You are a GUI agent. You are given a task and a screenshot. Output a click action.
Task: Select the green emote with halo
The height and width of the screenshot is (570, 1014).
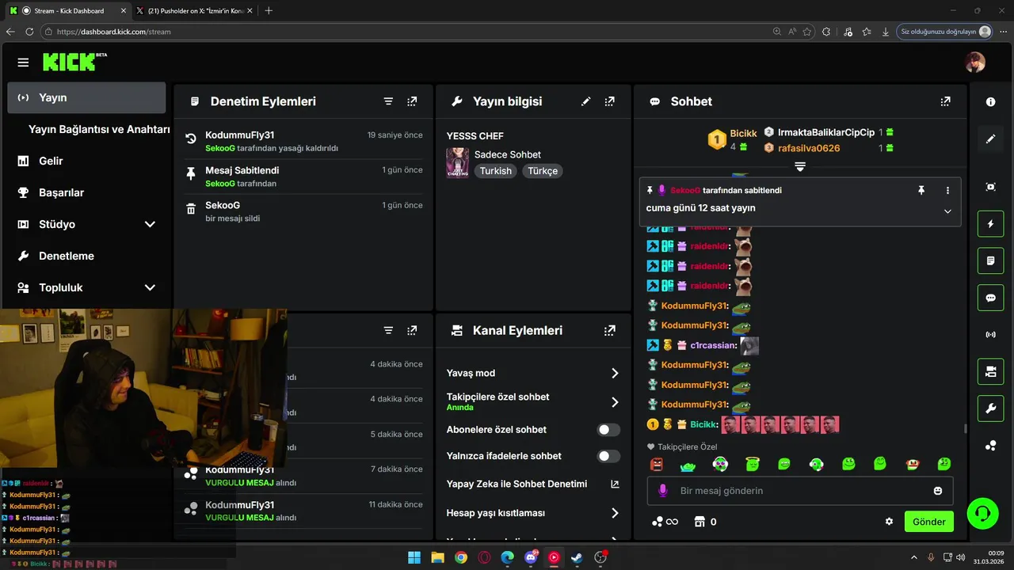pos(753,464)
